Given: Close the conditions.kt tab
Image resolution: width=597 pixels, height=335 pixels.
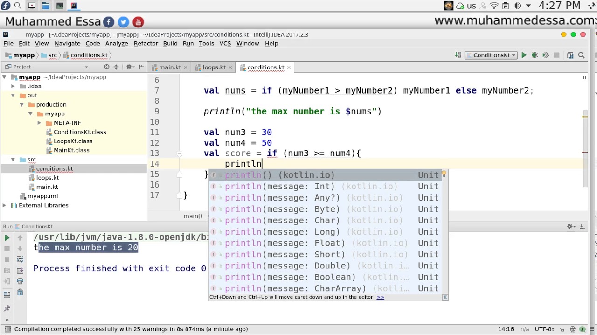Looking at the screenshot, I should pyautogui.click(x=289, y=67).
